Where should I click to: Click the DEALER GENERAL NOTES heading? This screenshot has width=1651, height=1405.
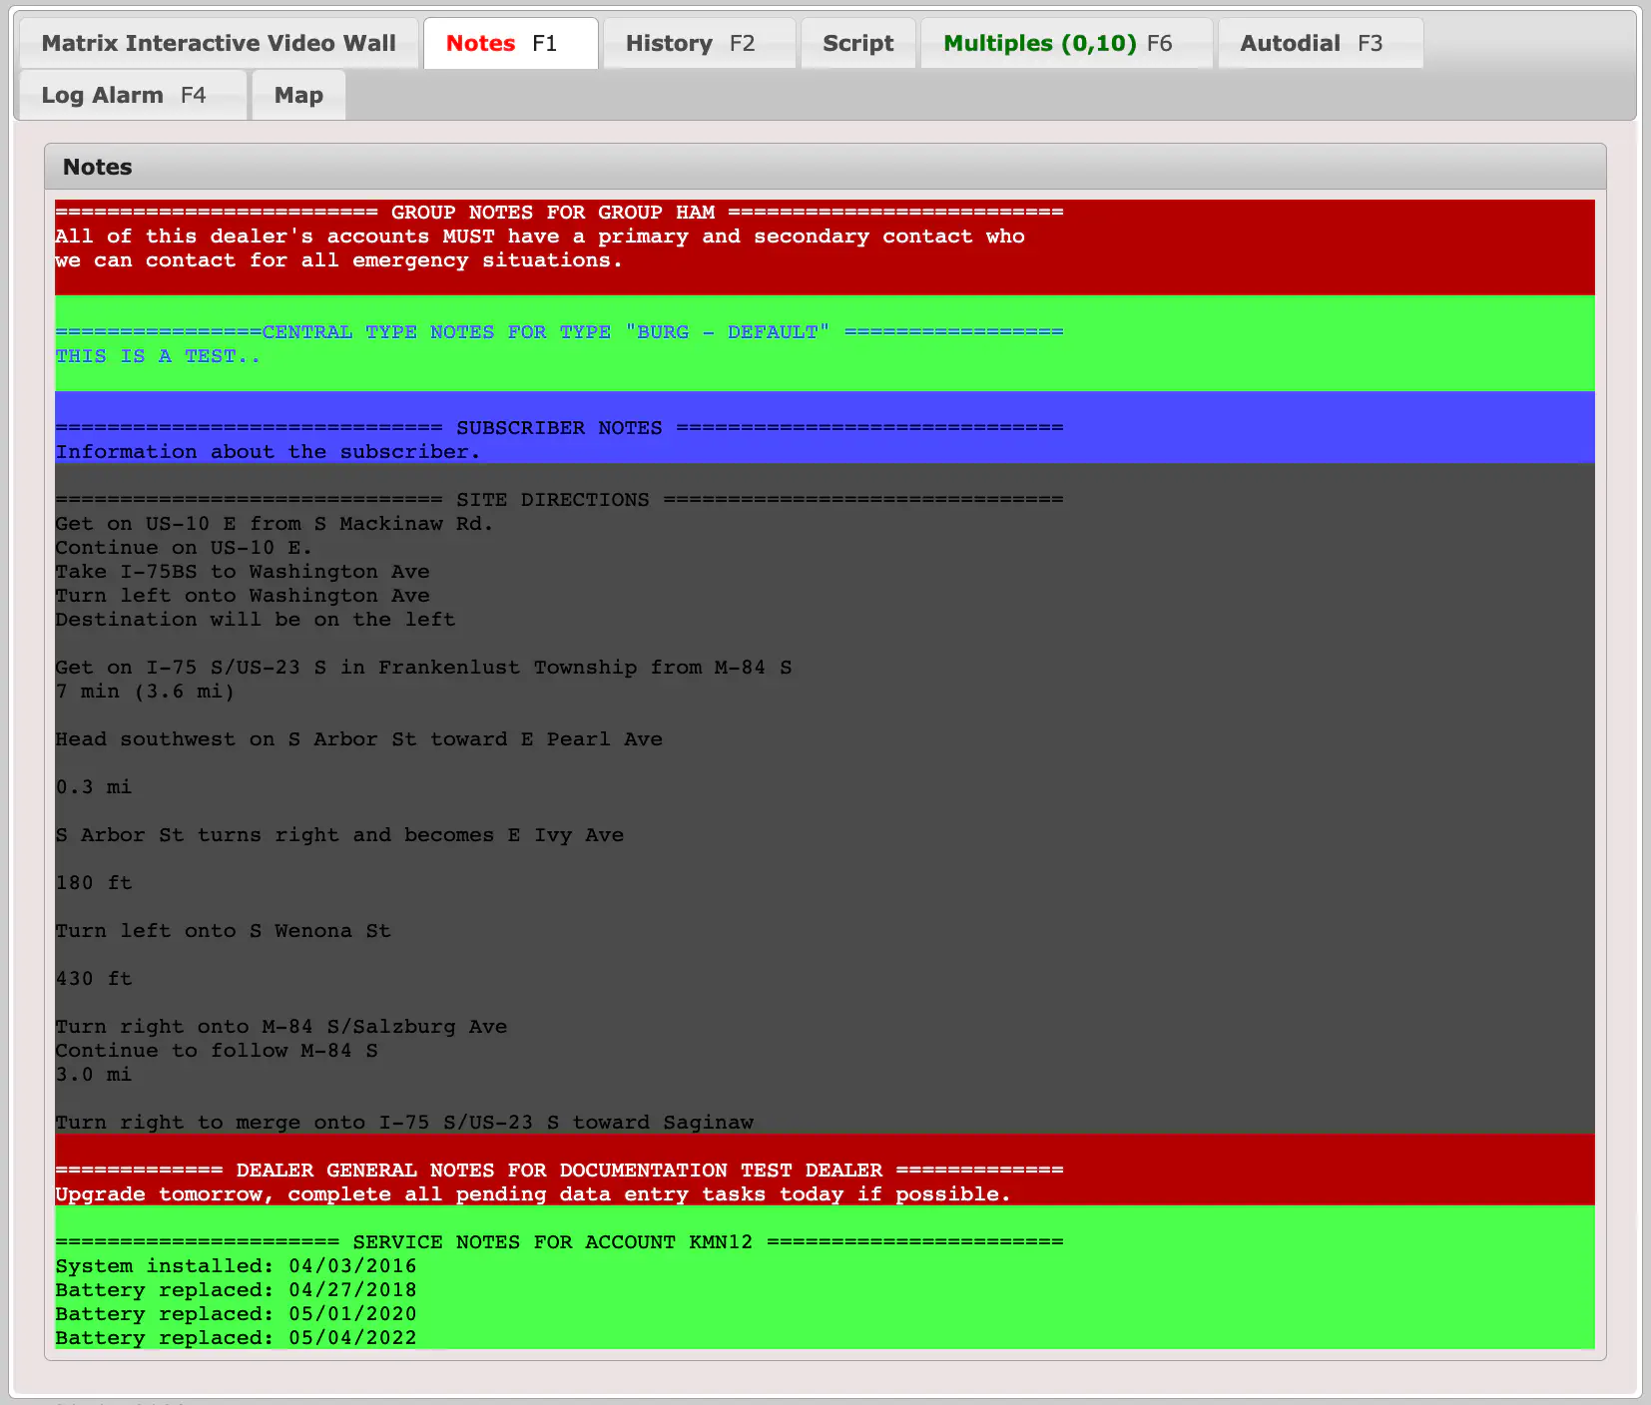[x=559, y=1171]
